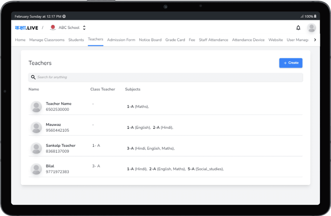This screenshot has width=331, height=216.
Task: Click the date and time in status bar
Action: click(38, 16)
